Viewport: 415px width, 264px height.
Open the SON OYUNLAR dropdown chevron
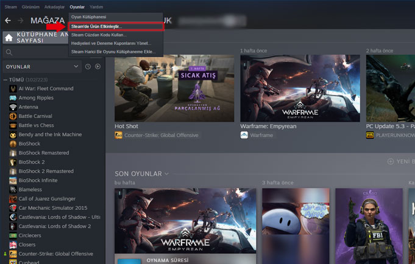pos(166,174)
